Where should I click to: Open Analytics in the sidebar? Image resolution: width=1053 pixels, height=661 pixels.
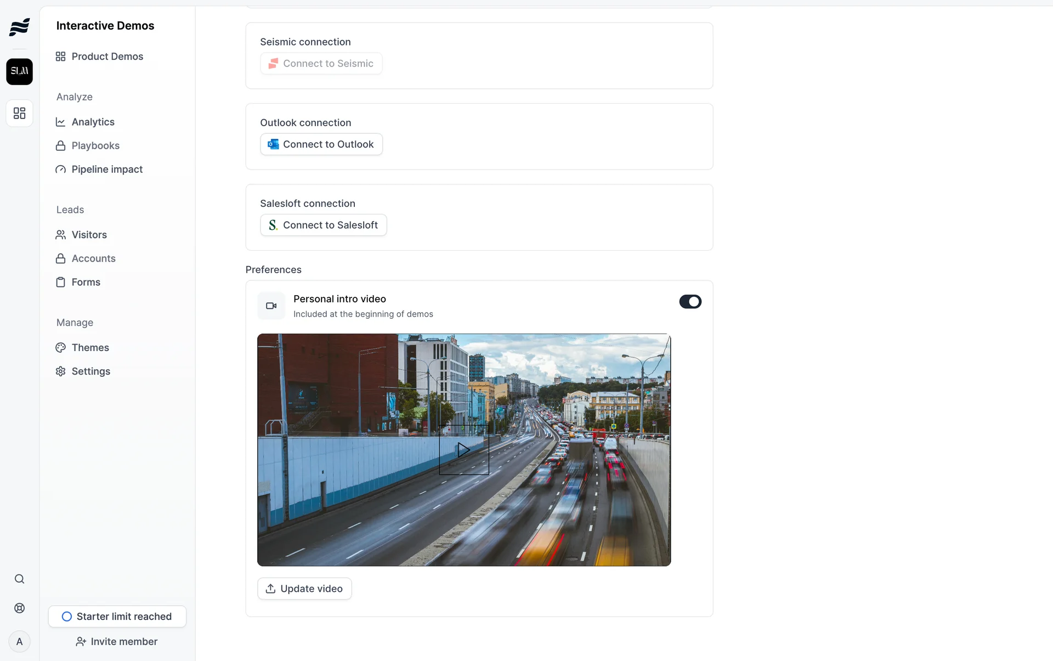[93, 122]
